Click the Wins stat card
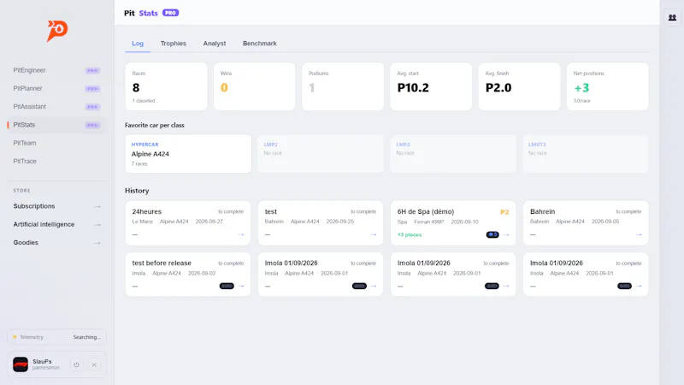This screenshot has width=684, height=385. [254, 86]
